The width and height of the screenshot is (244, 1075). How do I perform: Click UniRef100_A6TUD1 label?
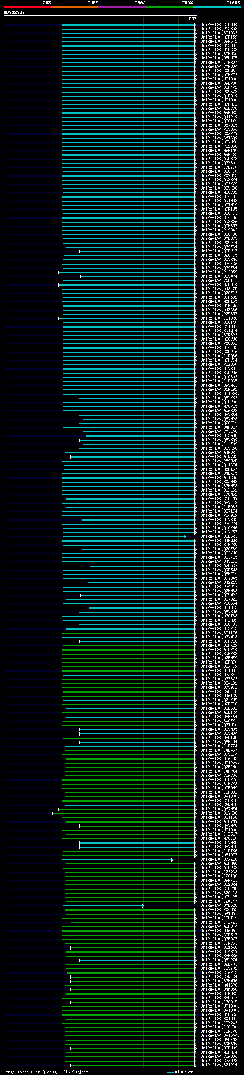point(218,914)
